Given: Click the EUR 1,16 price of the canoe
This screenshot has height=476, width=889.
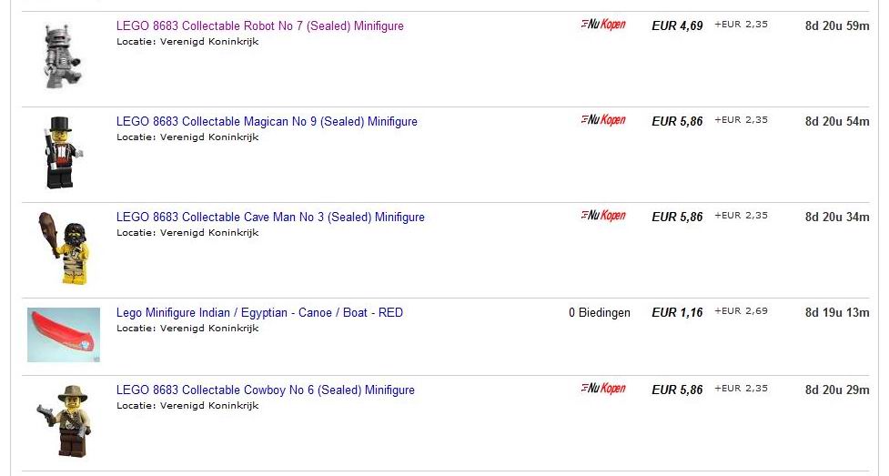Looking at the screenshot, I should 677,312.
